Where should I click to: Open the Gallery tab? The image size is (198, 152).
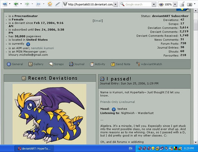(36, 64)
